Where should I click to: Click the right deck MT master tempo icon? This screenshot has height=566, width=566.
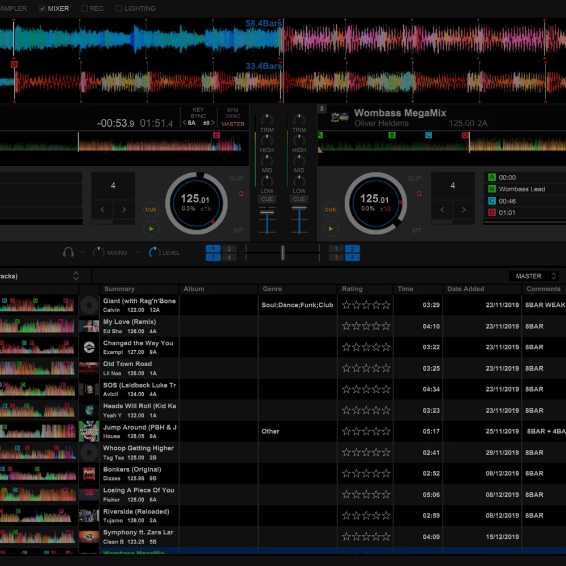pyautogui.click(x=417, y=230)
